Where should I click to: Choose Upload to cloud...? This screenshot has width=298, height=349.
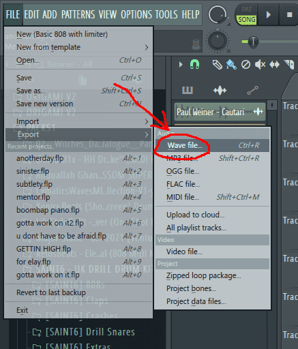[x=213, y=215]
